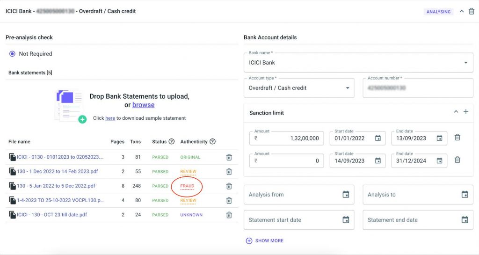This screenshot has width=479, height=255.
Task: Click the 248 transactions count cell
Action: [137, 186]
